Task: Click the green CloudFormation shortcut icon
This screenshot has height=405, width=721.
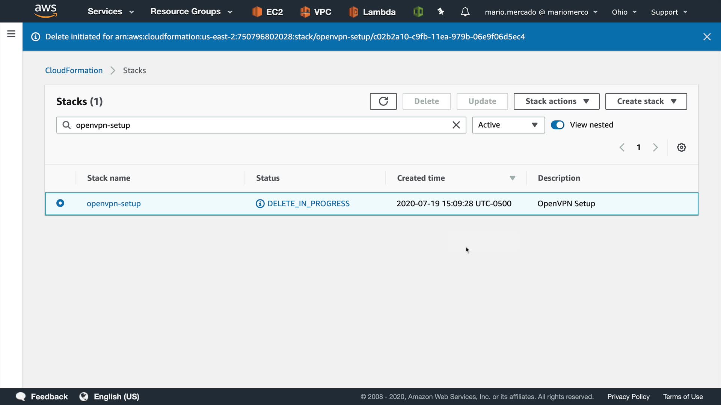Action: tap(418, 12)
